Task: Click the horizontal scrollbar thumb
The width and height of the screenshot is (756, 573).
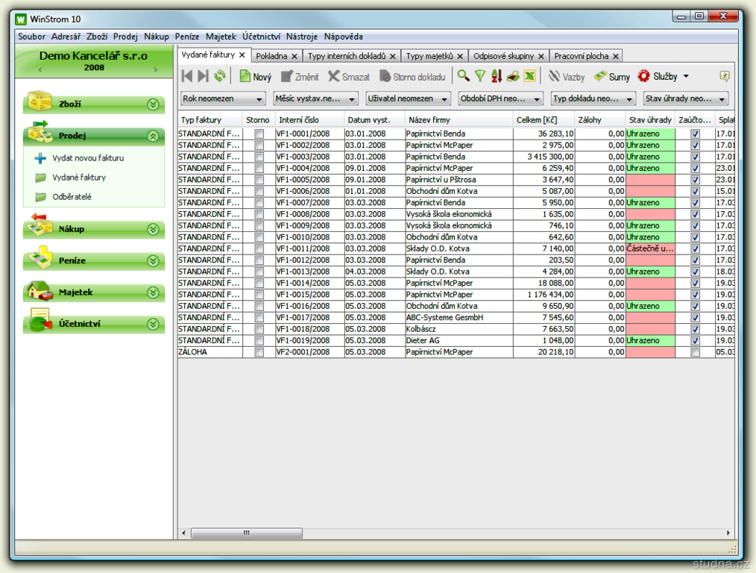Action: 246,533
